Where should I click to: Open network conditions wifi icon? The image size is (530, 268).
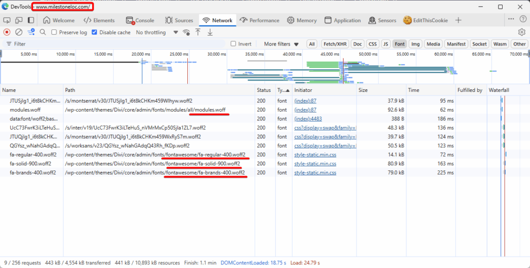186,33
